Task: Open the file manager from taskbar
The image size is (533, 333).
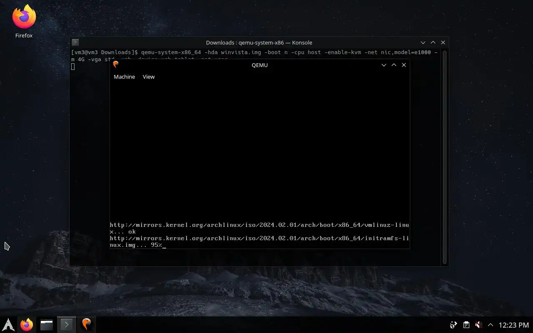Action: tap(47, 324)
